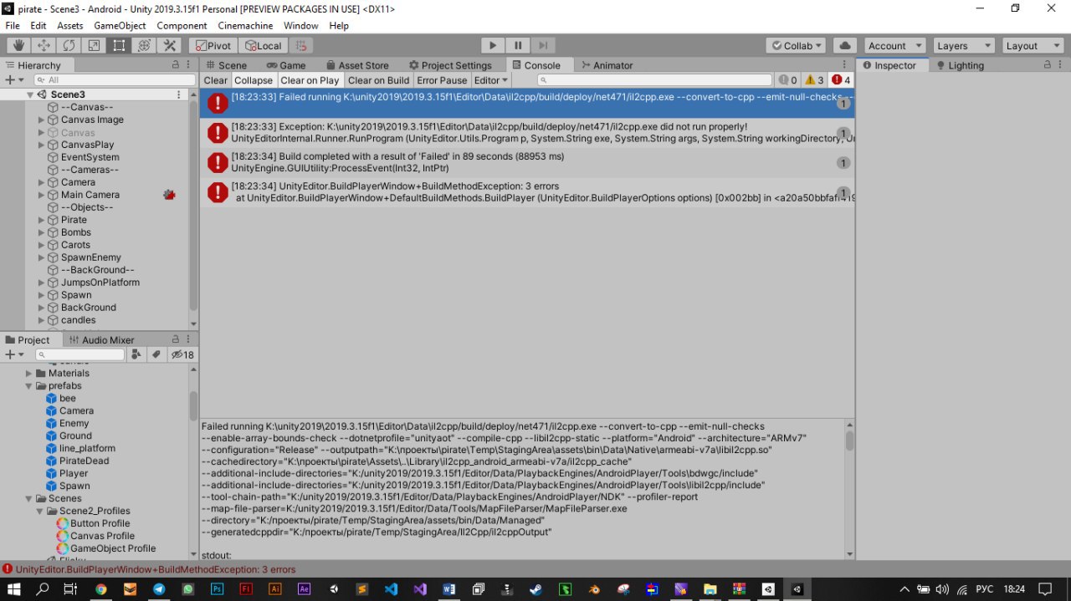The image size is (1071, 601).
Task: Open the Editor dropdown in Console
Action: 490,80
